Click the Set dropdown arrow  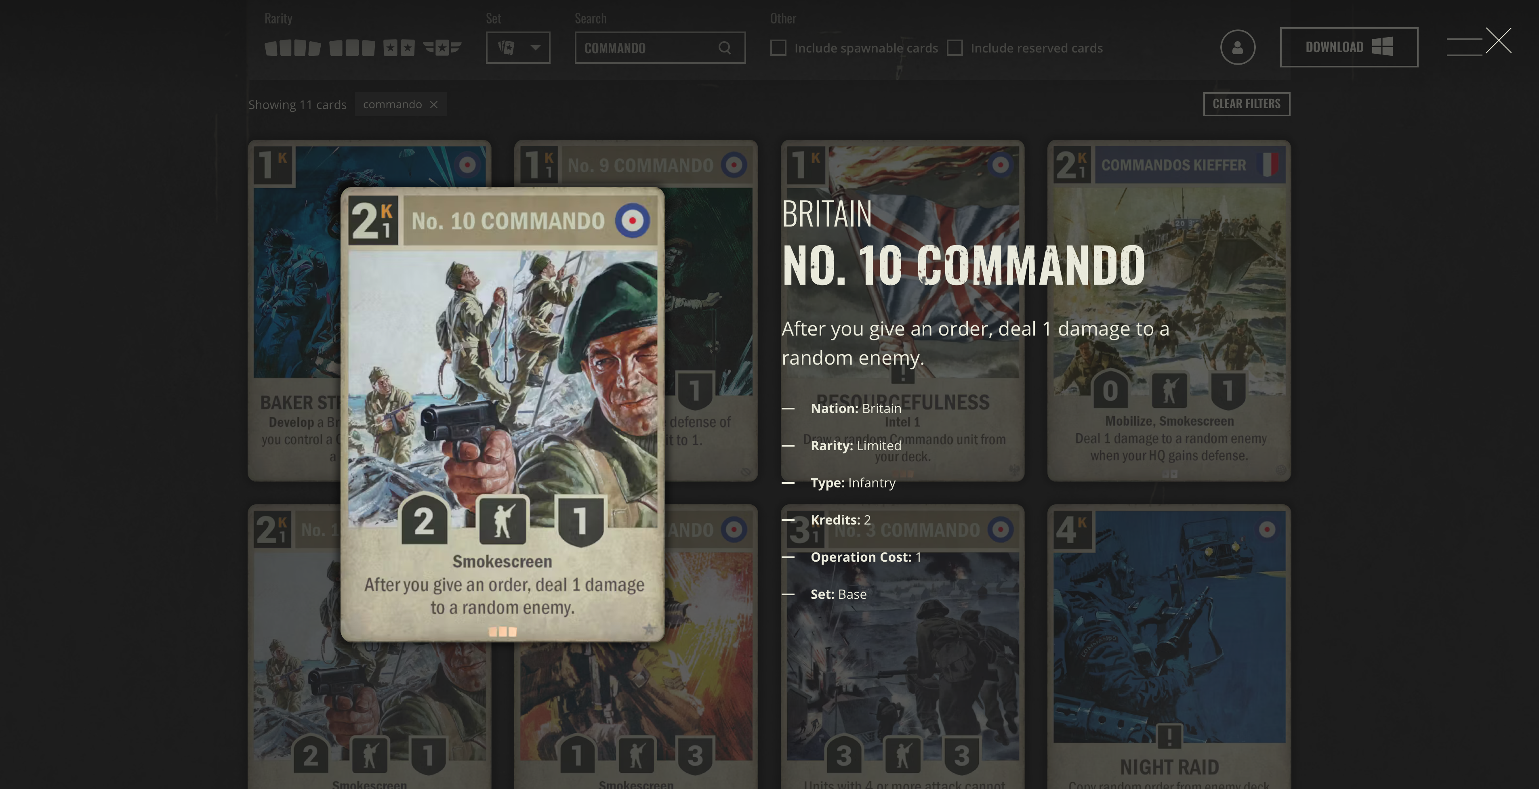click(x=535, y=48)
